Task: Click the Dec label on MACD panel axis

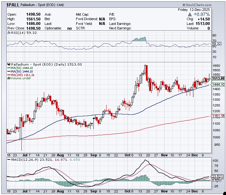Action: click(194, 191)
